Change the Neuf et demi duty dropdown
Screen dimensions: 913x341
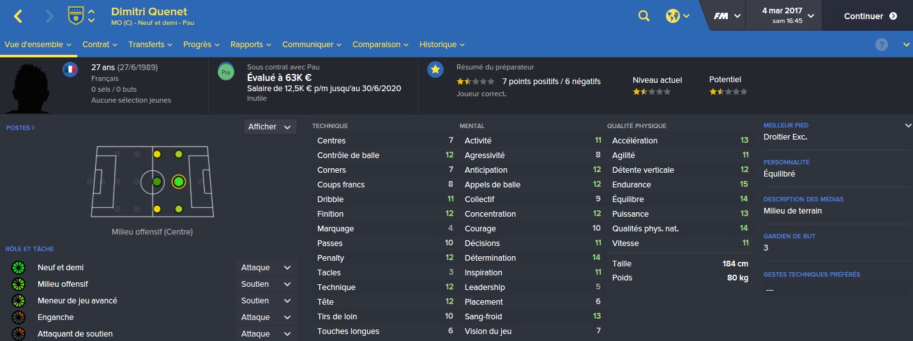(266, 268)
